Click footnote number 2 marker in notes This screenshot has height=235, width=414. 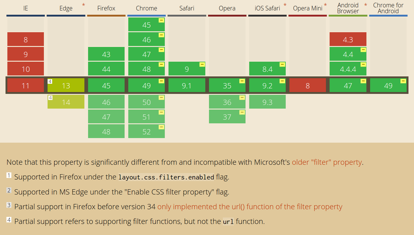(x=9, y=191)
